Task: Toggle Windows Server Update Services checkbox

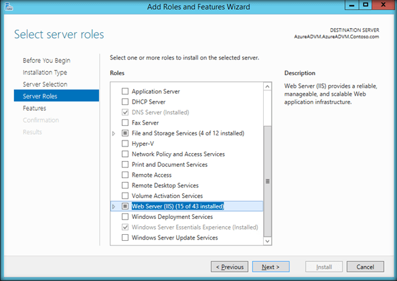Action: tap(125, 237)
